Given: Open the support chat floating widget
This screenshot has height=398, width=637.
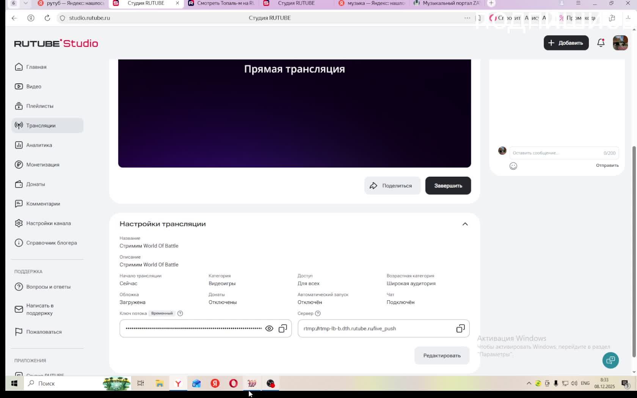Looking at the screenshot, I should click(610, 360).
